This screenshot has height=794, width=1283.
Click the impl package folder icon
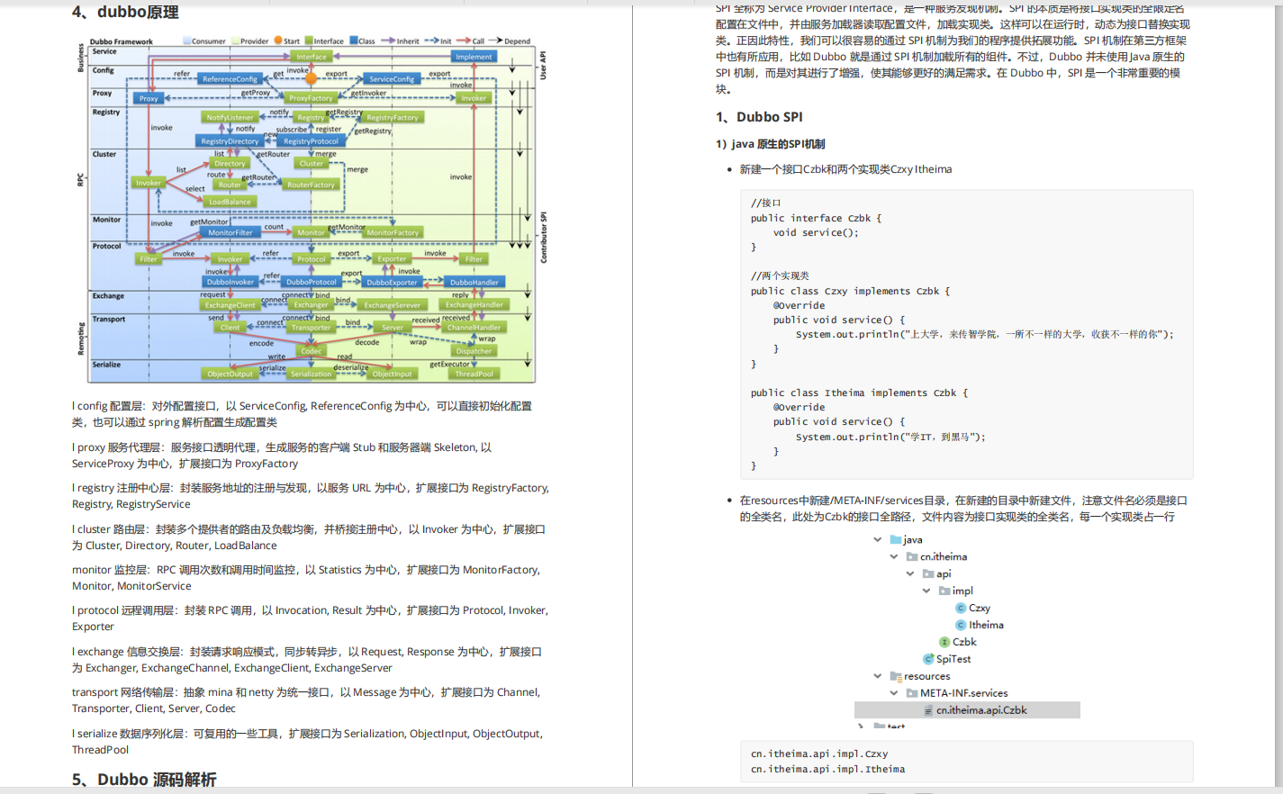[944, 591]
